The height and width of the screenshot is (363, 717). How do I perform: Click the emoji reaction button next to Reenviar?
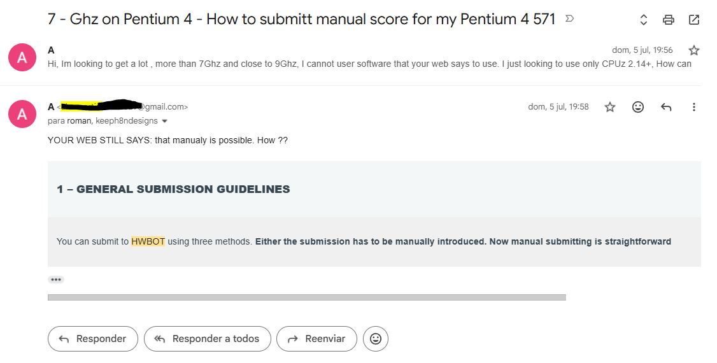(376, 339)
